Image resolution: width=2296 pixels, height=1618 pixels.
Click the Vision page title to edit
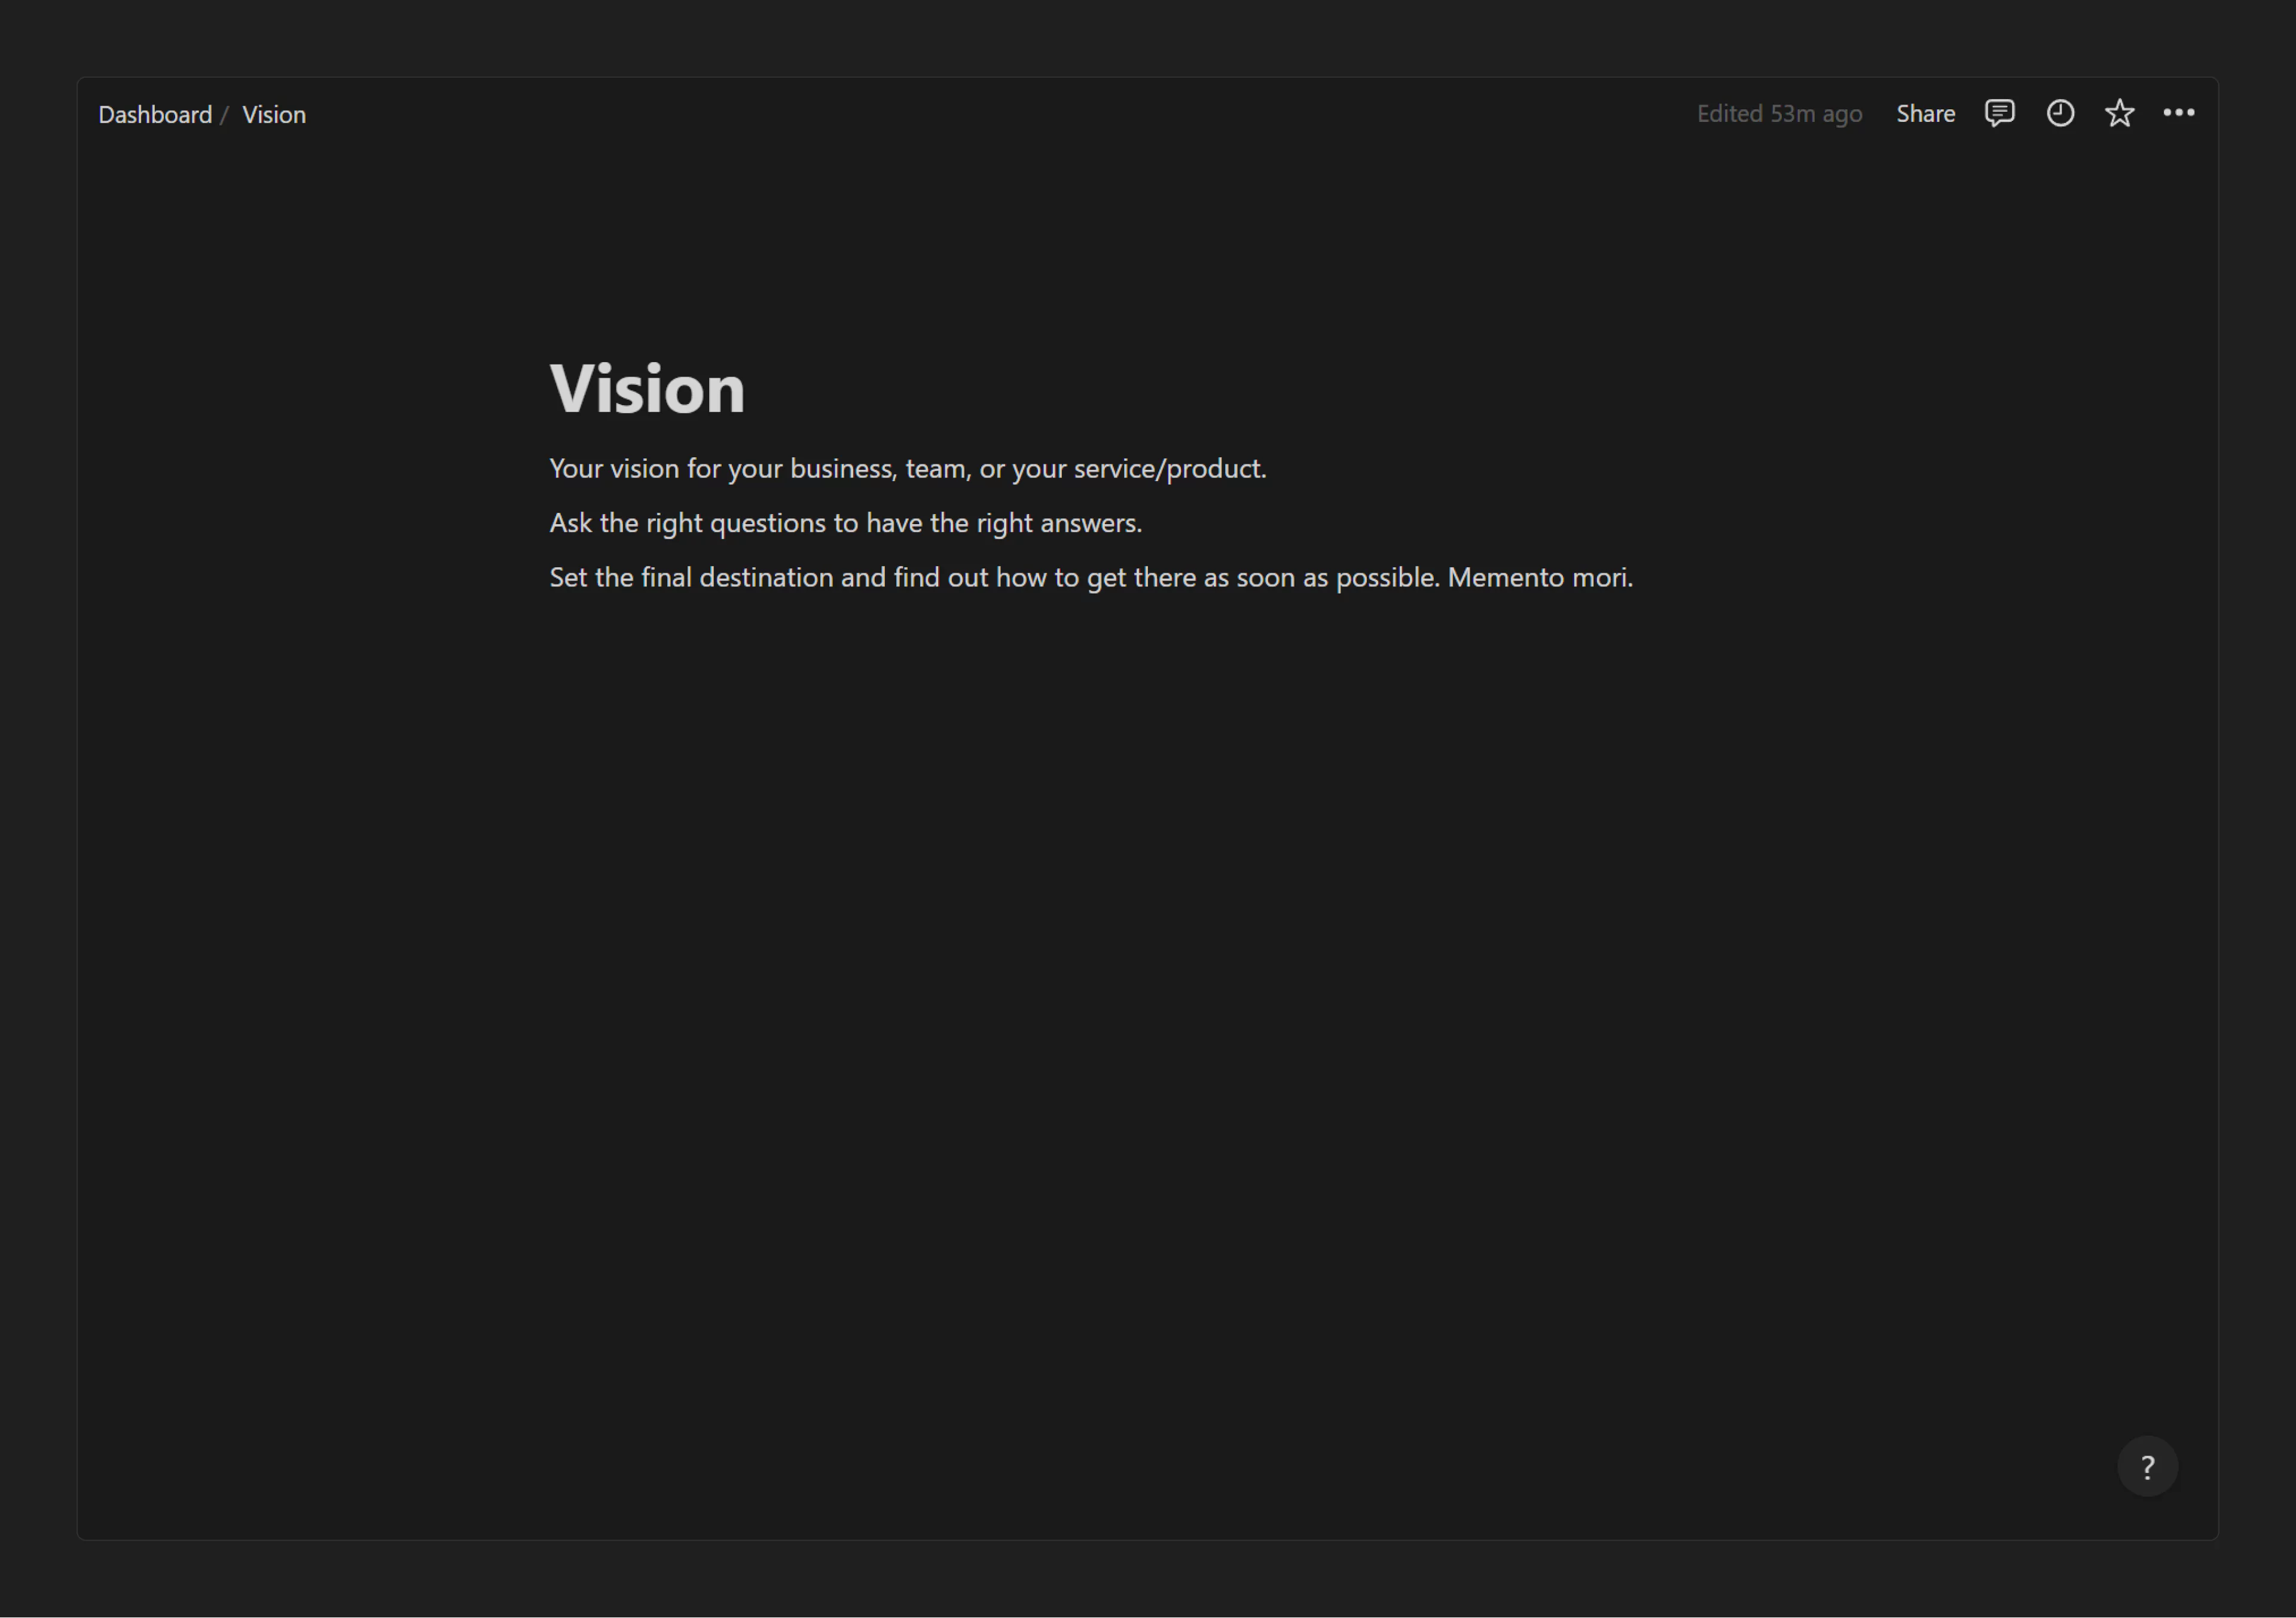[x=647, y=389]
